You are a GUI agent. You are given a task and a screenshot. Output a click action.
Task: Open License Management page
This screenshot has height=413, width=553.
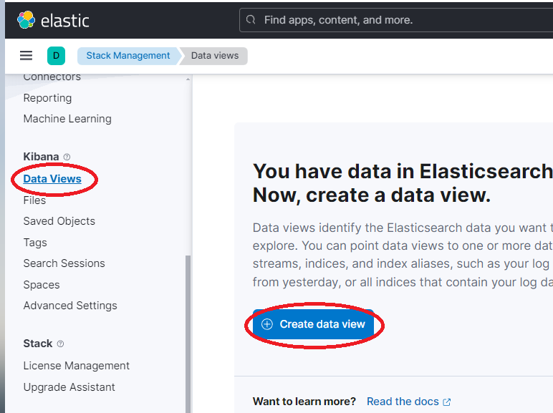click(x=77, y=366)
